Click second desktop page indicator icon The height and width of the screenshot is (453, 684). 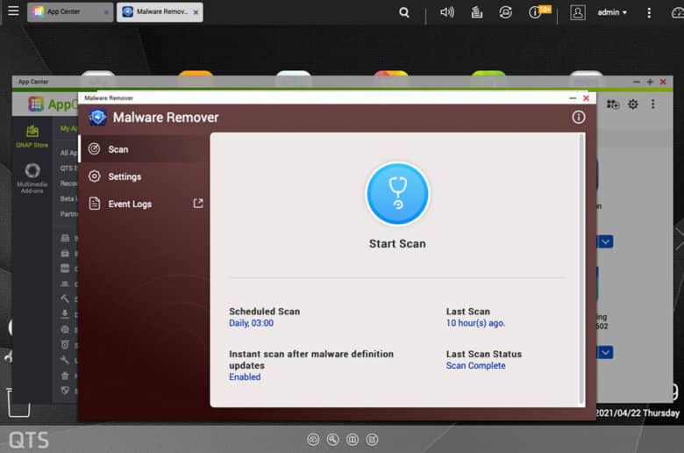click(333, 440)
